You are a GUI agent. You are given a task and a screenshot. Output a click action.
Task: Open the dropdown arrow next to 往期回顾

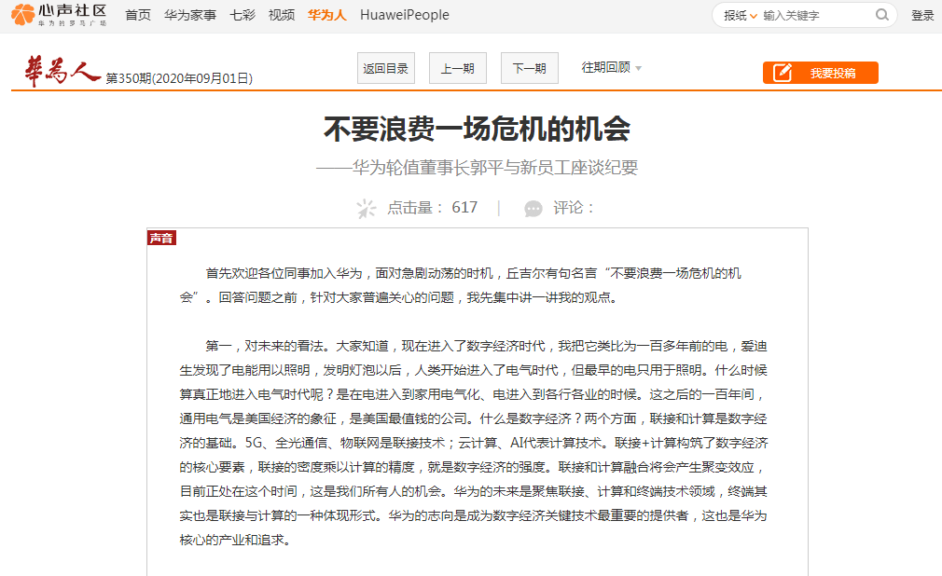[x=639, y=68]
